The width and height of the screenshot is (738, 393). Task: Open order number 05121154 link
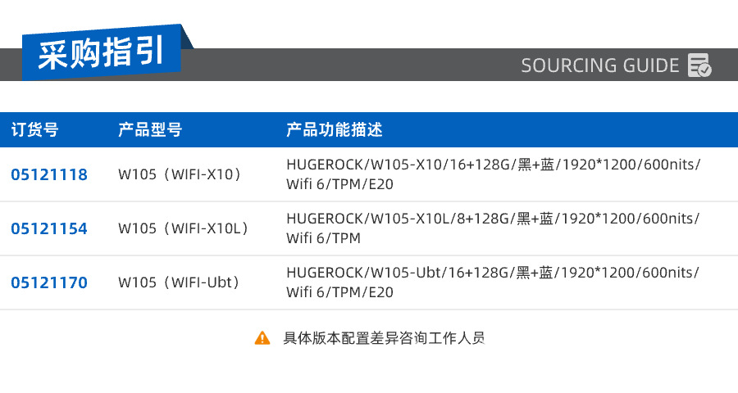pos(49,228)
